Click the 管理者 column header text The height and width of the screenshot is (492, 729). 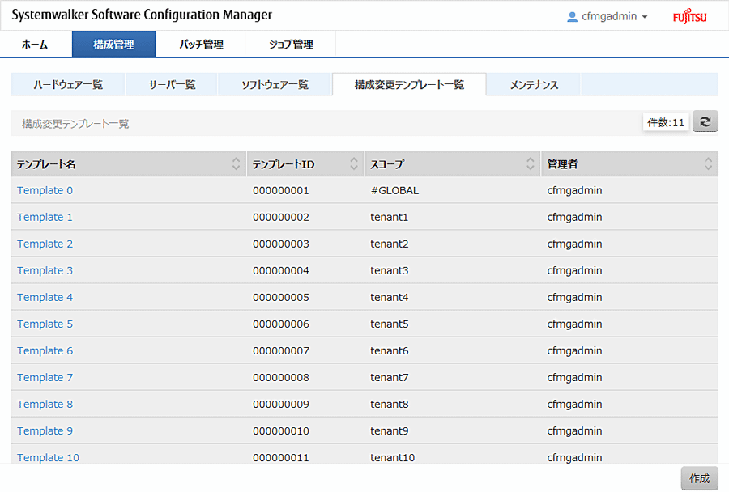tap(562, 164)
